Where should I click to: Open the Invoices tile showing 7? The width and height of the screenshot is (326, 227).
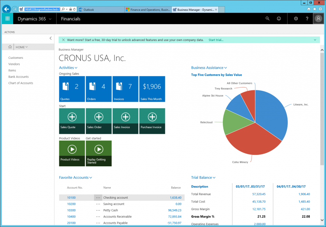click(x=125, y=89)
